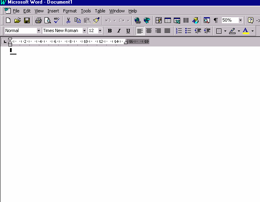Save the document using the floppy disk icon
Image resolution: width=260 pixels, height=202 pixels.
(x=26, y=20)
